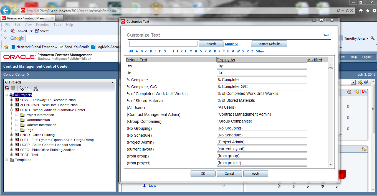Select the HOSP - South General Hospital Addition row
The height and width of the screenshot is (196, 377).
tap(50, 145)
